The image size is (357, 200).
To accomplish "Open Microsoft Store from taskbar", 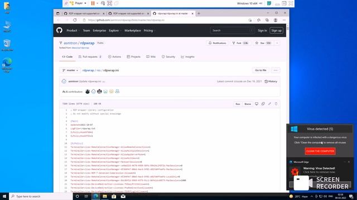I will pos(114,196).
